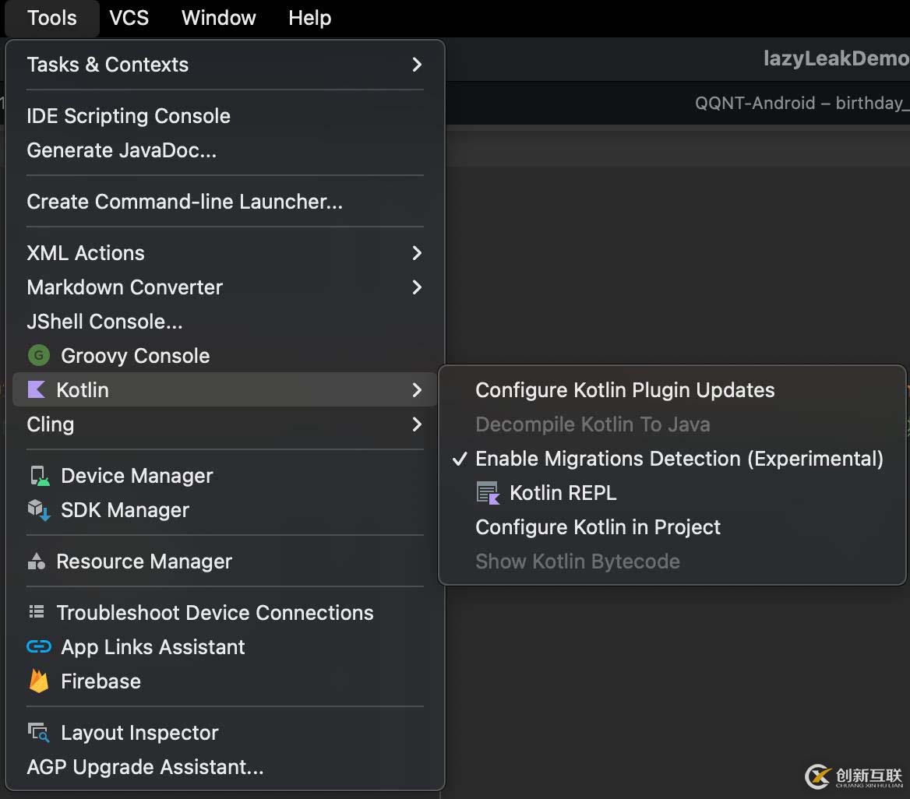This screenshot has width=910, height=799.
Task: Click the Firebase flame icon
Action: pos(38,681)
